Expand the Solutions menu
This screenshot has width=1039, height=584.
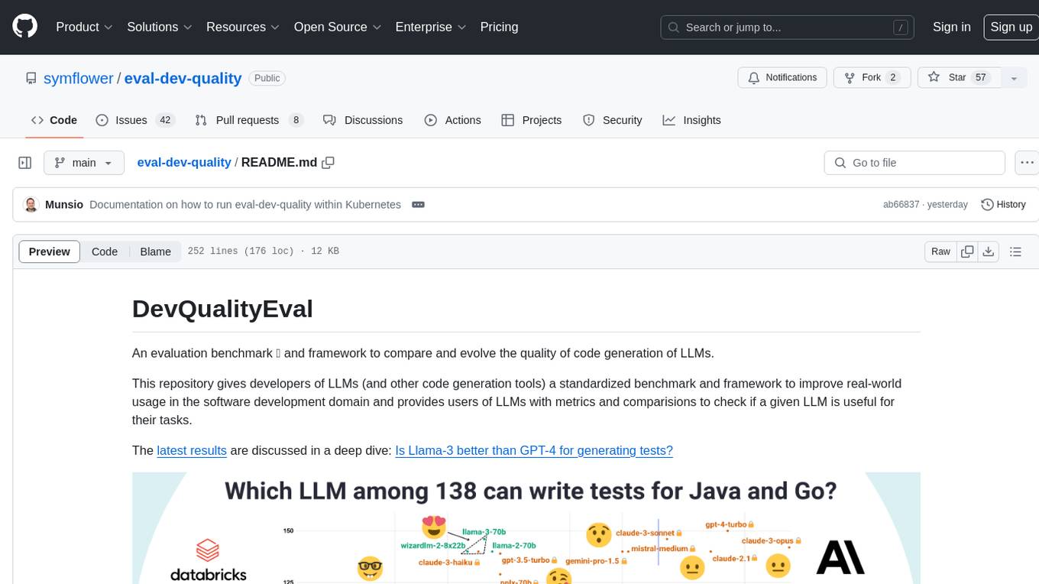point(160,27)
